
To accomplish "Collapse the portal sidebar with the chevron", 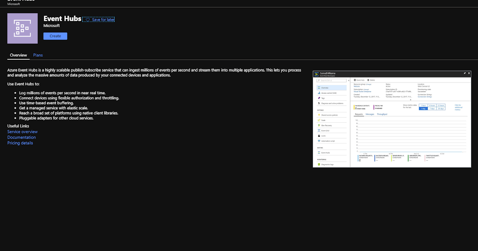I will [x=349, y=80].
